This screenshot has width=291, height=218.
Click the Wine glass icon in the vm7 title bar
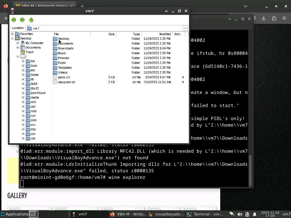13,11
